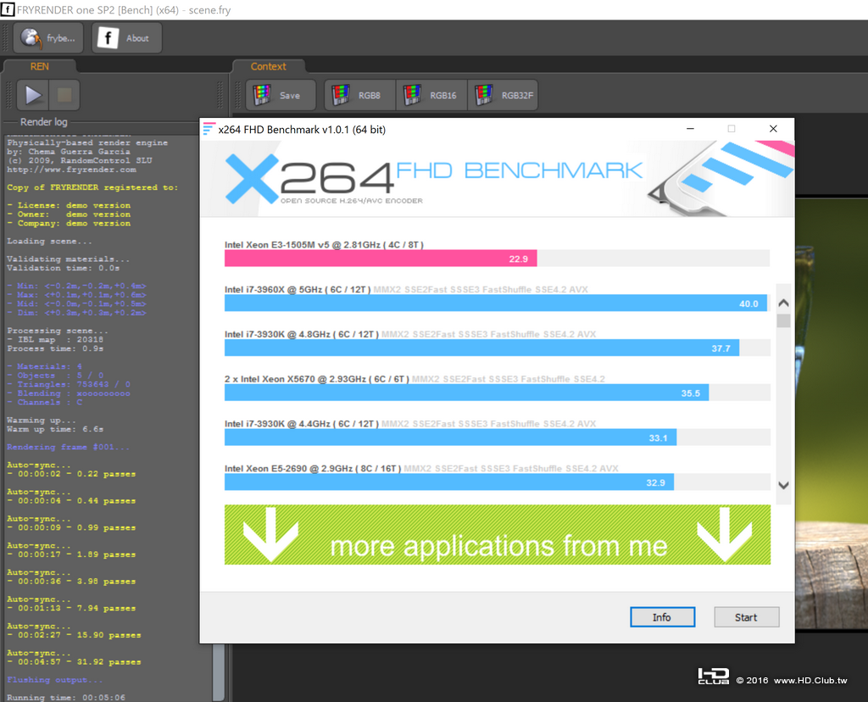Click the benchmark list scroll-up arrow
The height and width of the screenshot is (702, 868).
click(783, 303)
